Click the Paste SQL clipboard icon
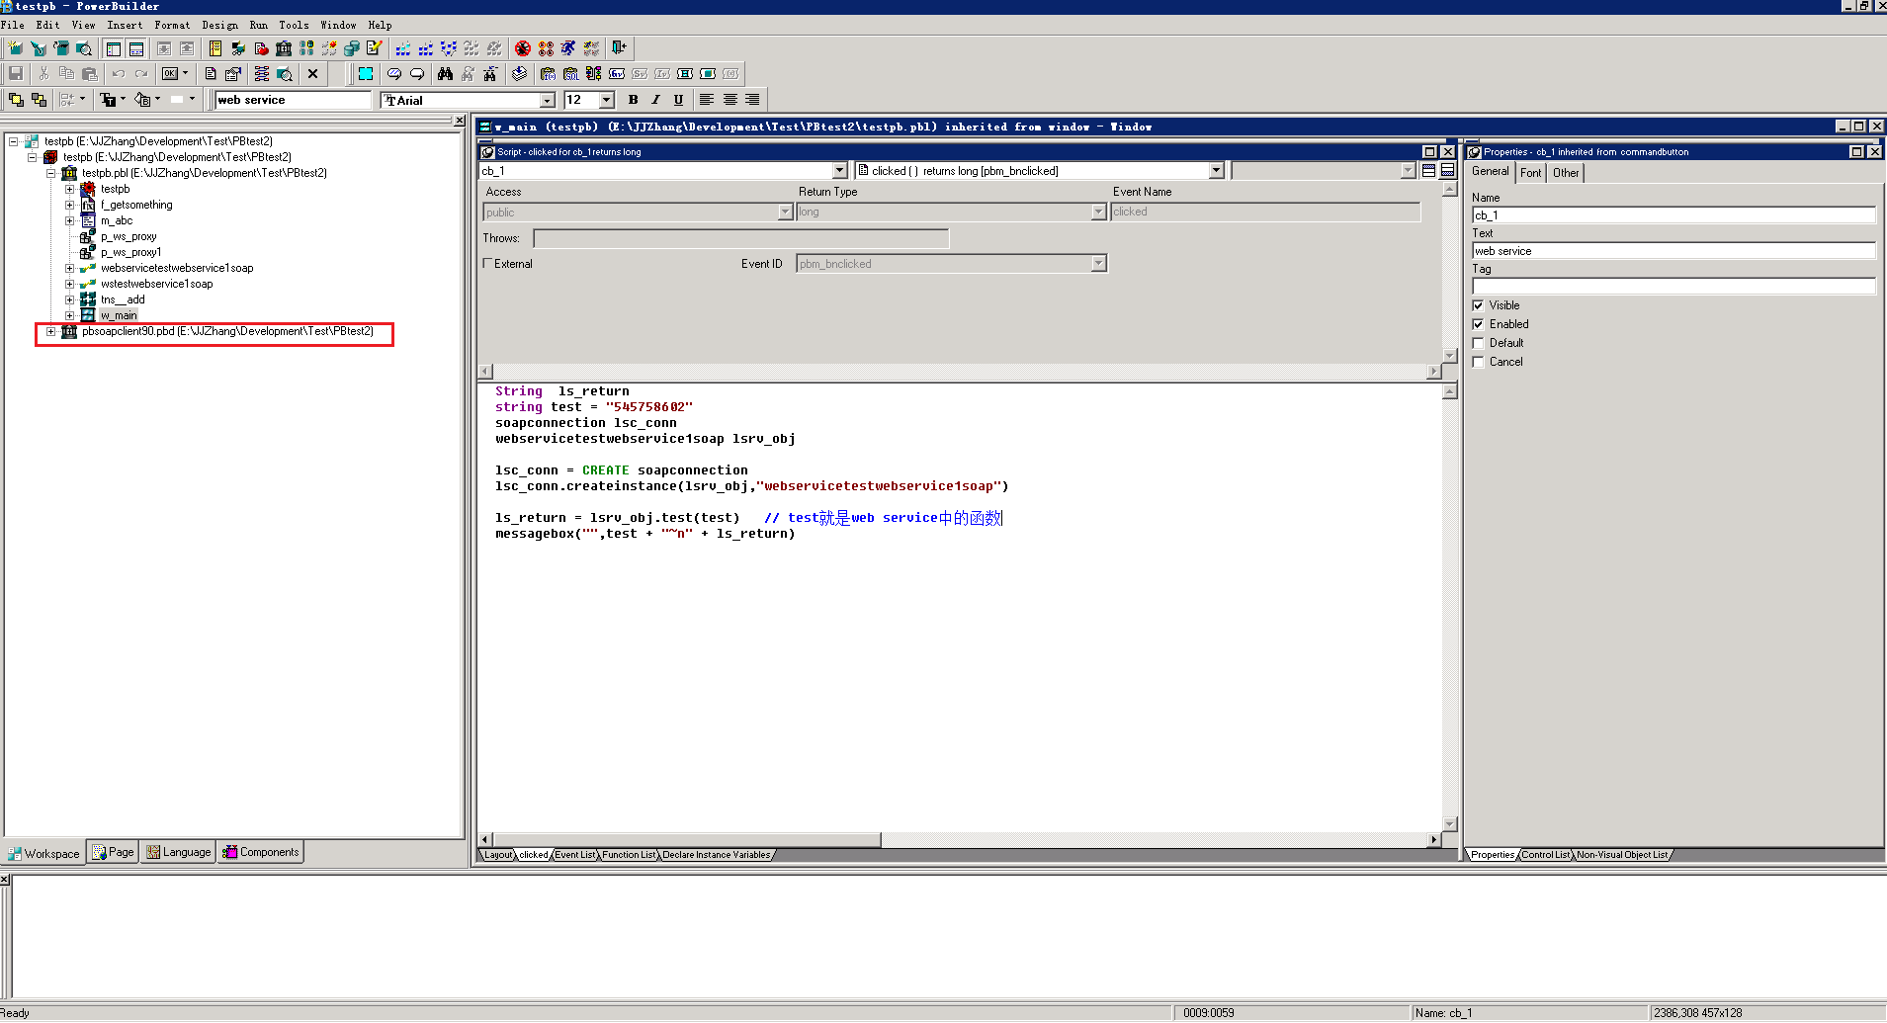1887x1023 pixels. (571, 73)
